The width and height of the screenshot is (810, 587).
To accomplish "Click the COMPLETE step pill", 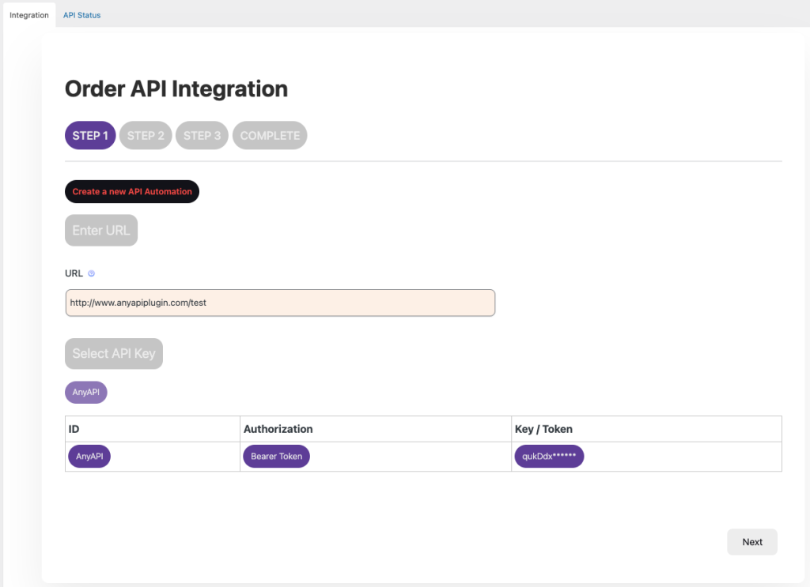I will (x=270, y=135).
